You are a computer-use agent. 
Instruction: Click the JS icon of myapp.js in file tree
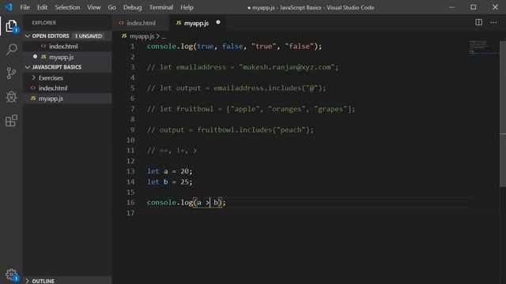click(x=33, y=98)
